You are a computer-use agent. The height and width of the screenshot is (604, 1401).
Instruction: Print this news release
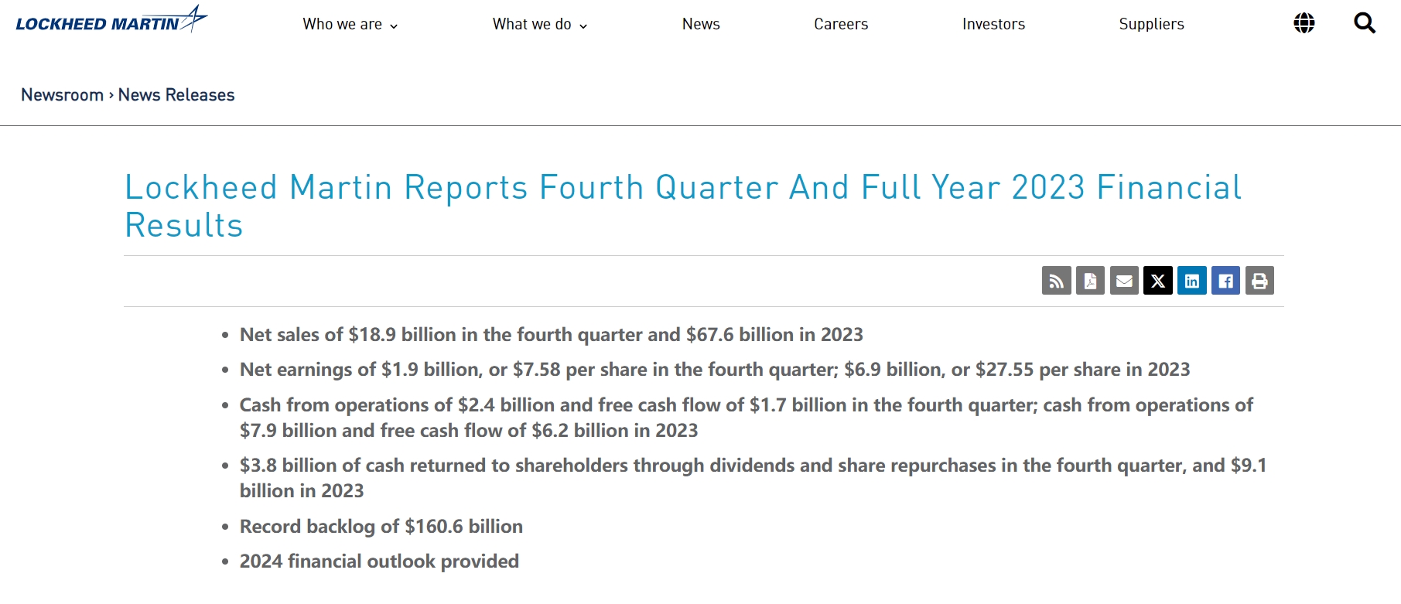(x=1259, y=281)
